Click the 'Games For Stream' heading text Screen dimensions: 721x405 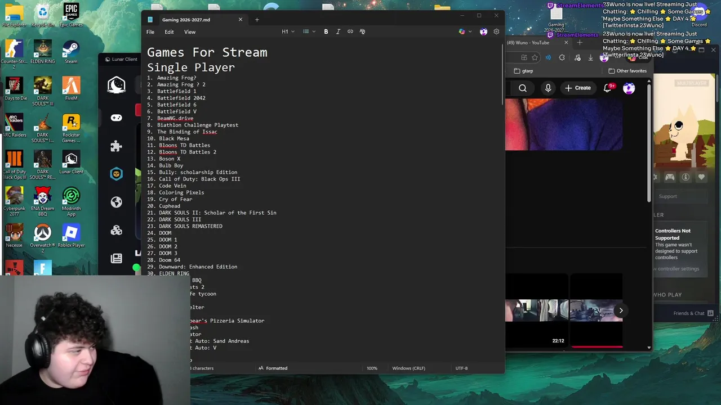point(207,52)
